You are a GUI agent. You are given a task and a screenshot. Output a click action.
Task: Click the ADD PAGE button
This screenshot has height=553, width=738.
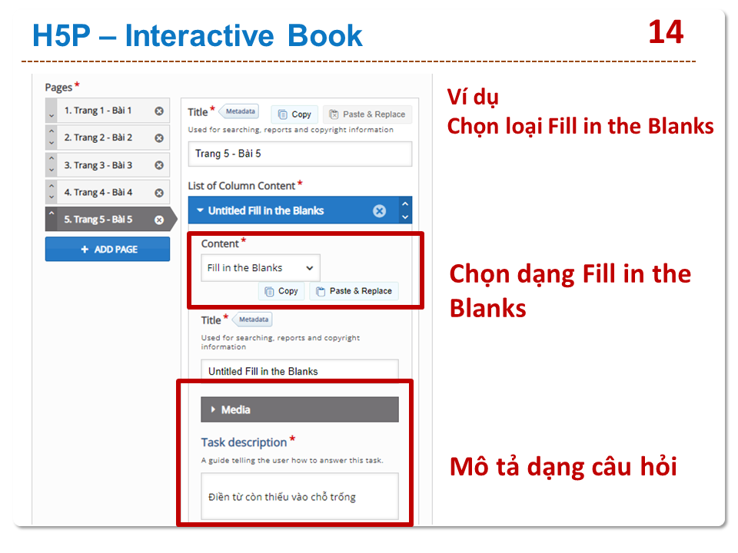[108, 249]
